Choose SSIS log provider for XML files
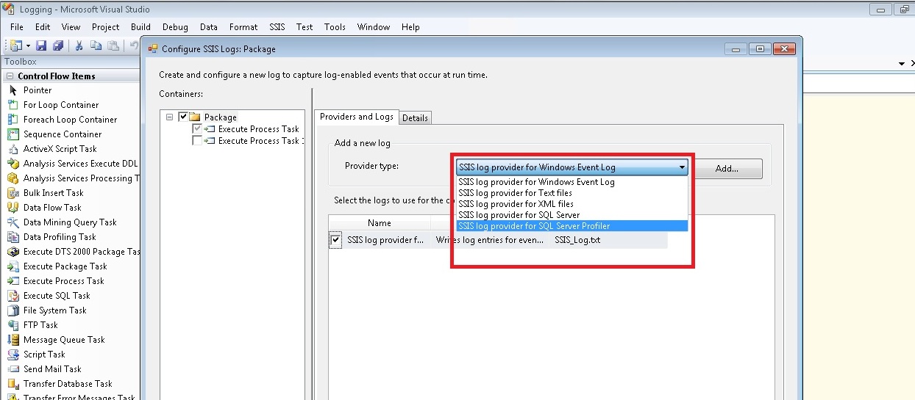The height and width of the screenshot is (400, 915). tap(516, 204)
